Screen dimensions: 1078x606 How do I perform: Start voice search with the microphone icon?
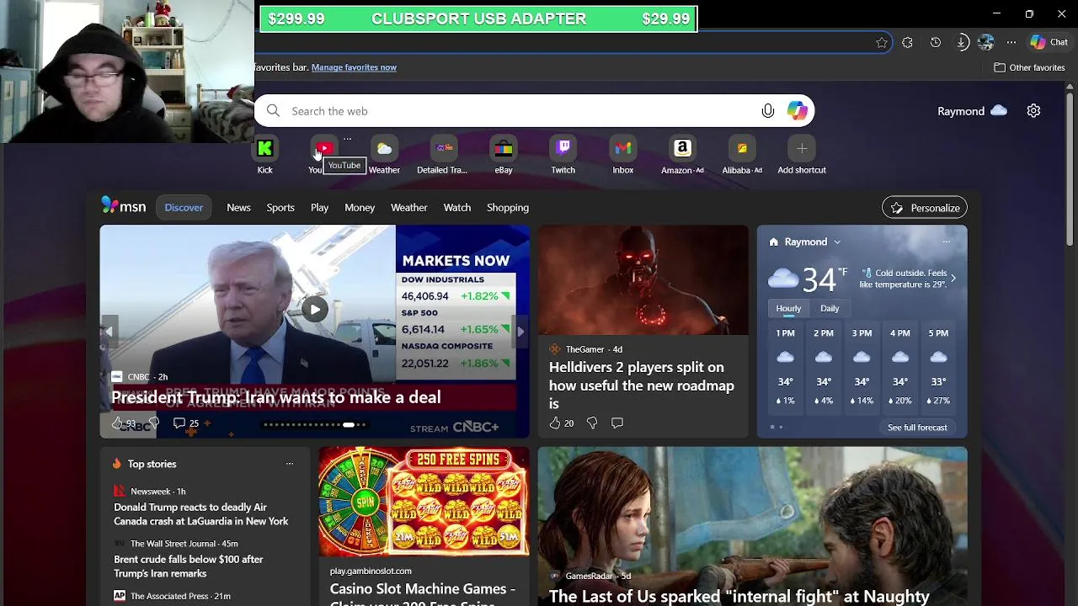click(x=768, y=111)
